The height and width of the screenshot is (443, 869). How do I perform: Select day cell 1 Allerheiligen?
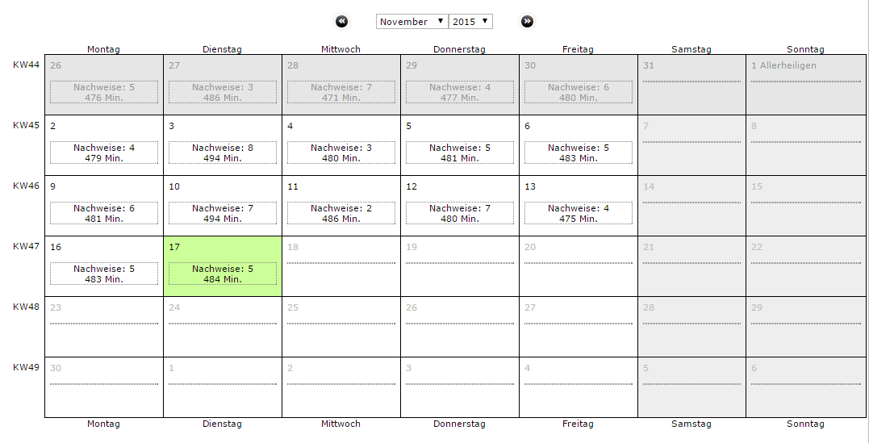[x=805, y=85]
